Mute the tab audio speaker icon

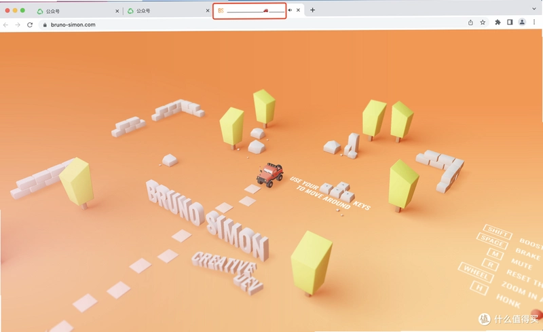(x=290, y=10)
